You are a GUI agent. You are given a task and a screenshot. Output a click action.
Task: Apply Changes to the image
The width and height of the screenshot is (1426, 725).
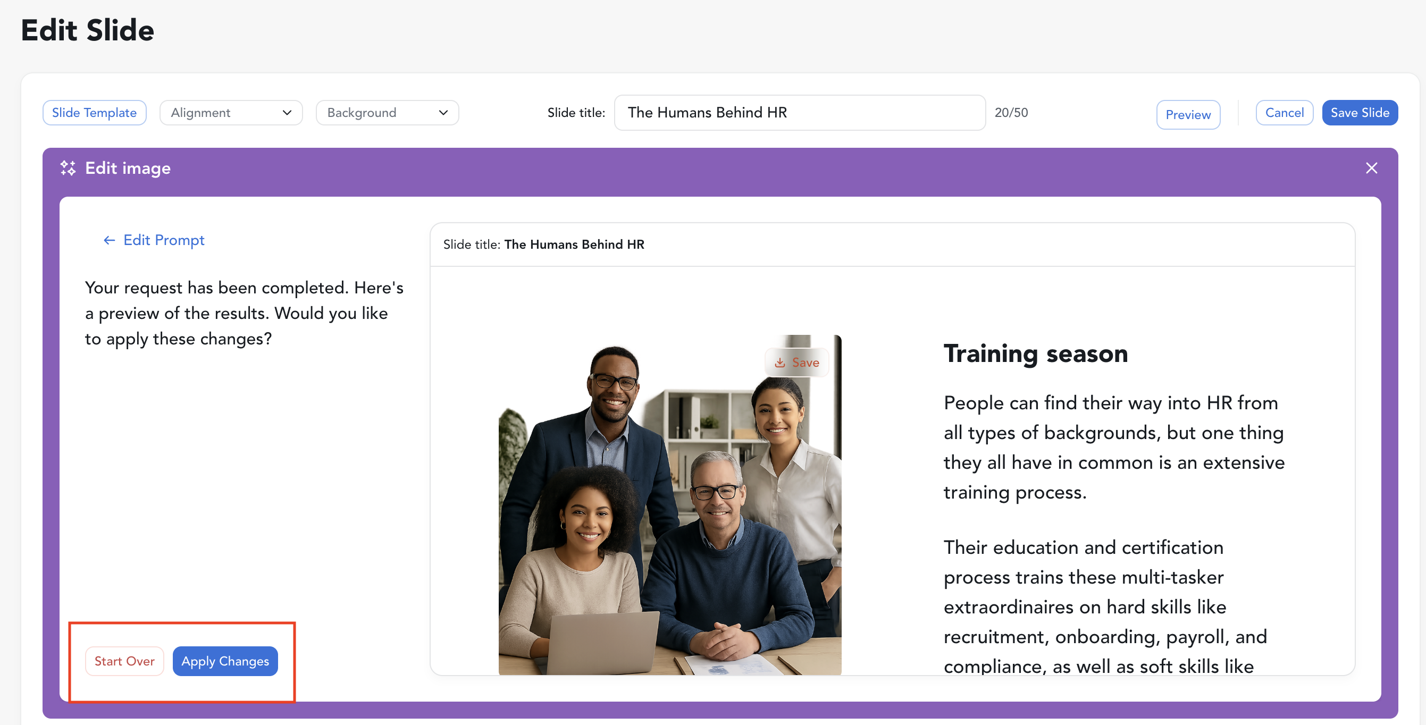click(225, 661)
